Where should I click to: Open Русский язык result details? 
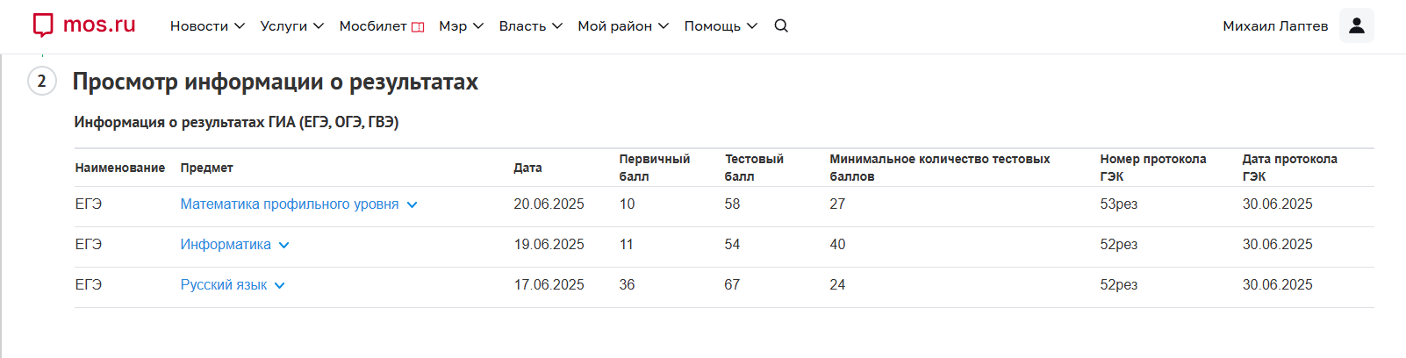(x=224, y=284)
